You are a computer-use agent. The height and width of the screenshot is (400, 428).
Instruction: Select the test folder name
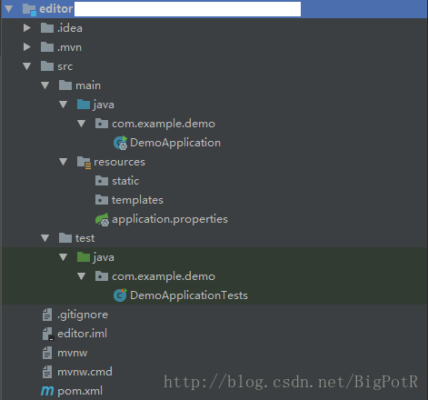85,238
